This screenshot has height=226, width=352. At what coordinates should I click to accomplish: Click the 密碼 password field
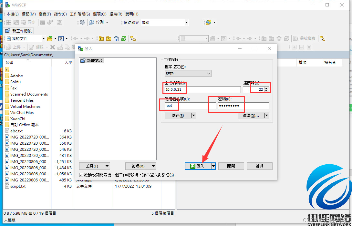(243, 106)
